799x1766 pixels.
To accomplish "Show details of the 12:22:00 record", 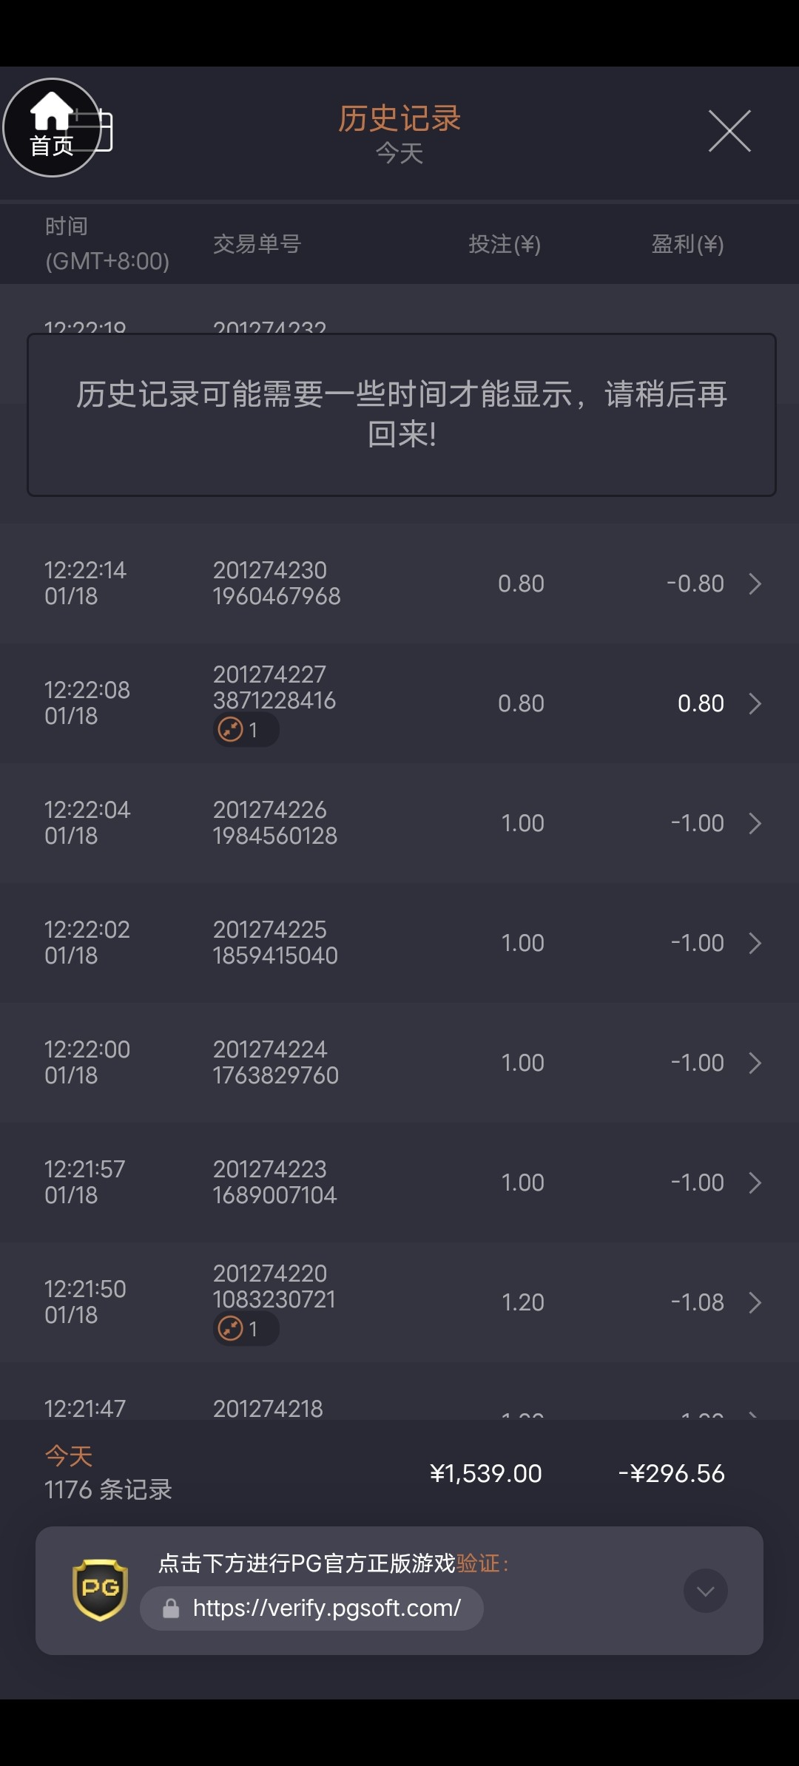I will tap(755, 1063).
